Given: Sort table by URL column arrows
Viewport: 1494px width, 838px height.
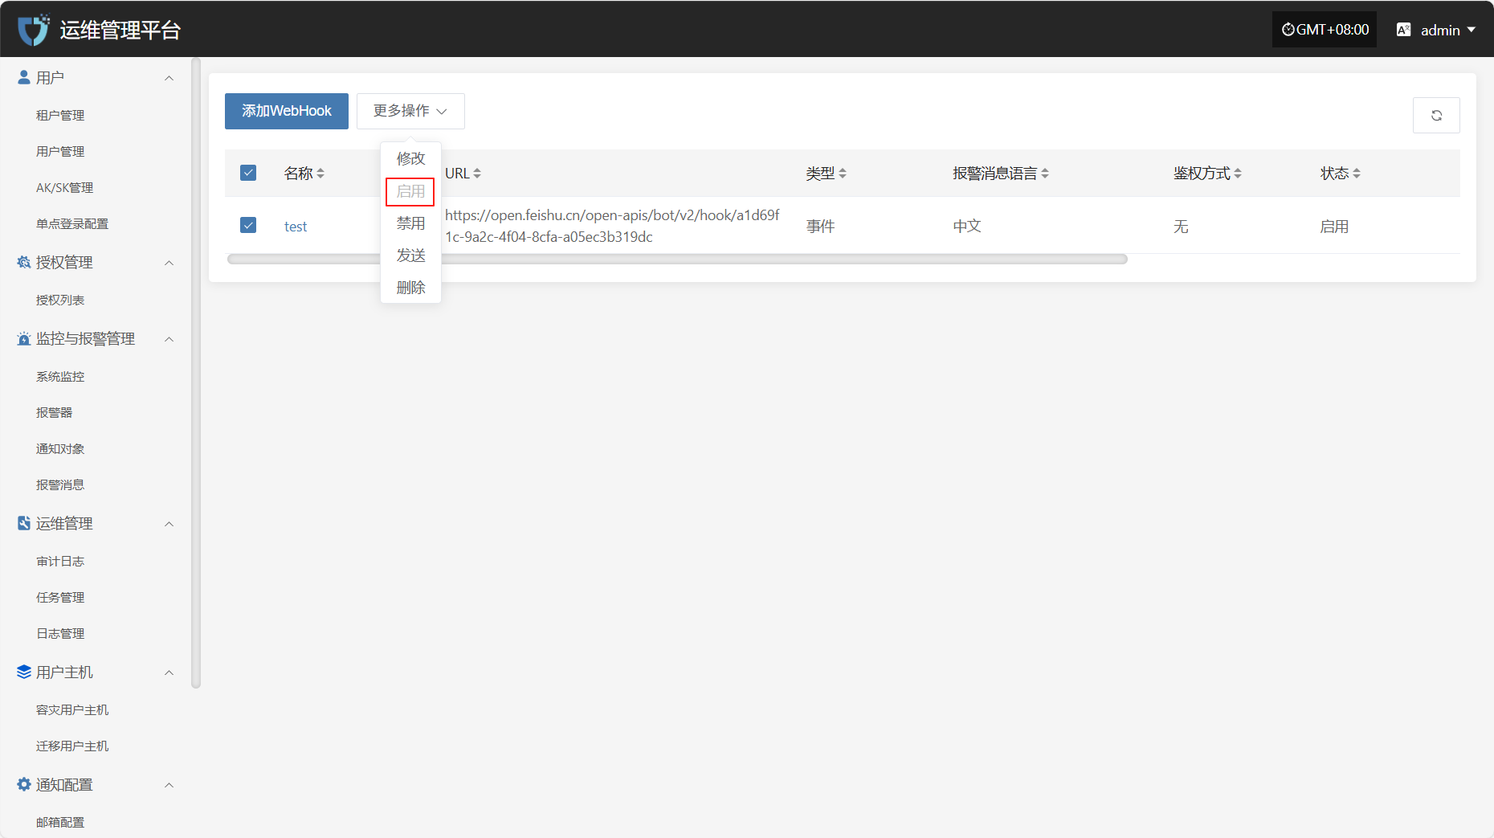Looking at the screenshot, I should tap(477, 174).
